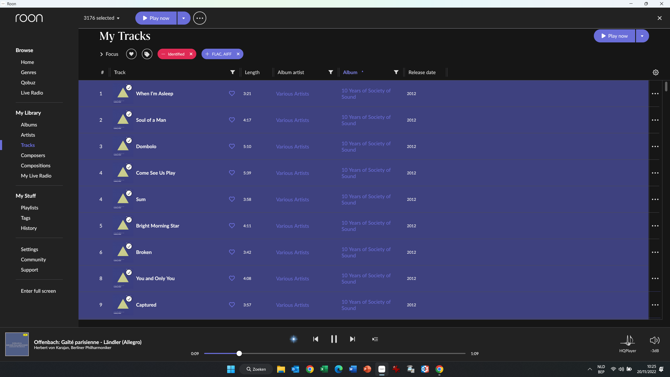Favorite the track Broken via heart
Screen dimensions: 670x377
click(x=232, y=252)
